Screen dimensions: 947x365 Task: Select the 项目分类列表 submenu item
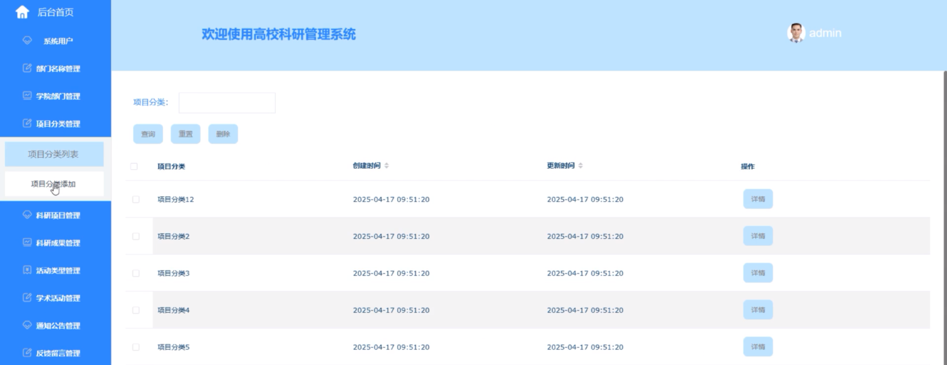(x=54, y=154)
